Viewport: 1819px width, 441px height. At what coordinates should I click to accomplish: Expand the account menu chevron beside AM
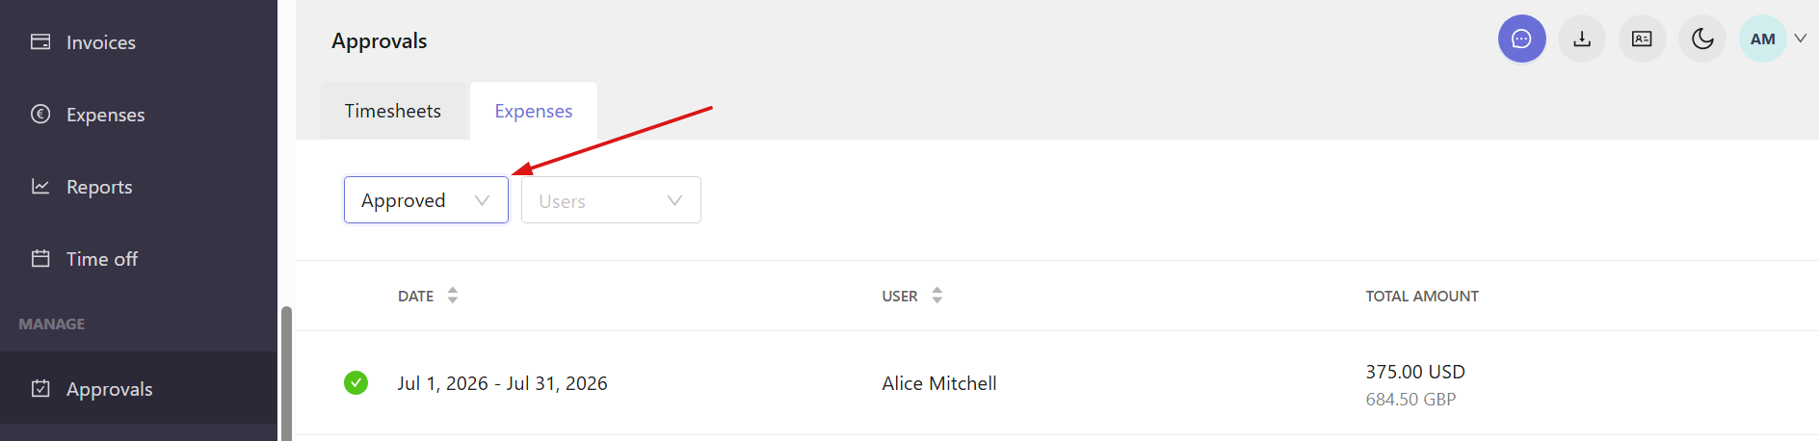point(1800,39)
